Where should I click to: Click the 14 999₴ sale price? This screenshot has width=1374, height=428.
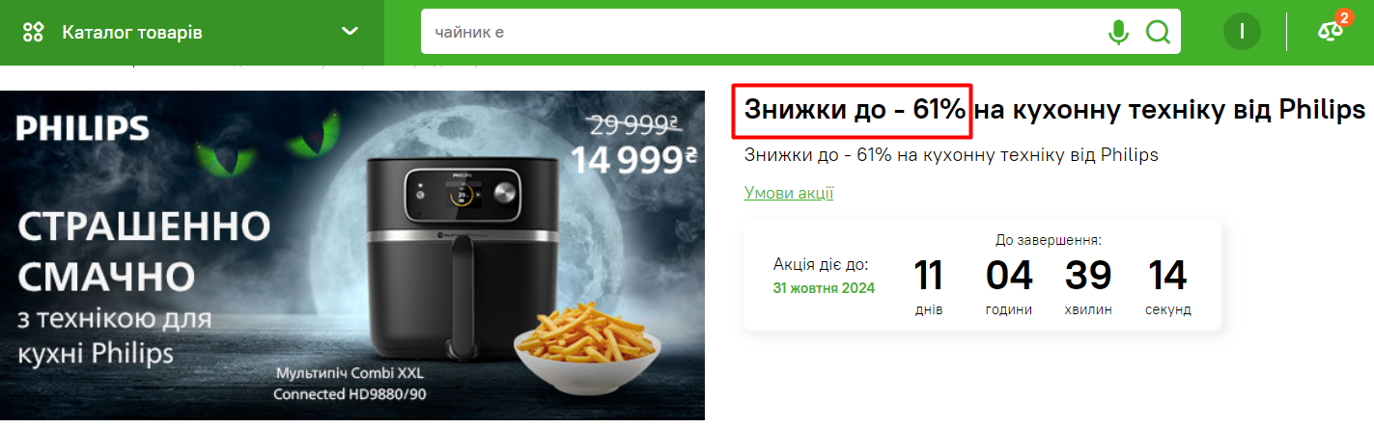(634, 159)
